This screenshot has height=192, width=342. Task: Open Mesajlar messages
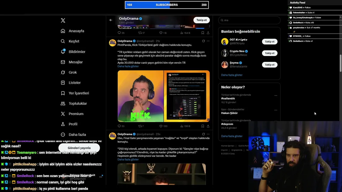coord(72,62)
